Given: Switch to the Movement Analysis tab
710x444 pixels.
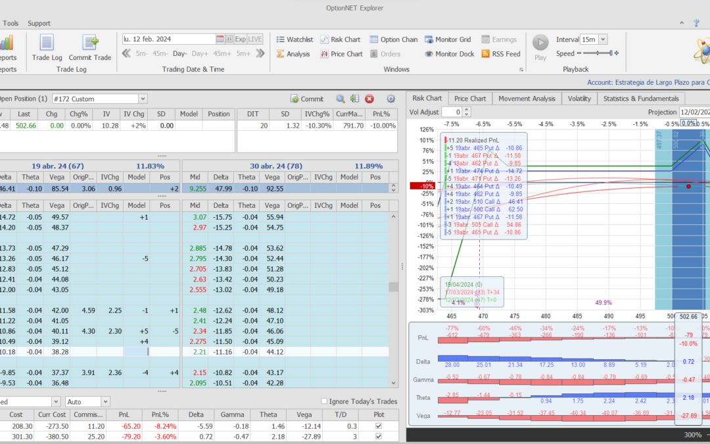Looking at the screenshot, I should tap(526, 99).
